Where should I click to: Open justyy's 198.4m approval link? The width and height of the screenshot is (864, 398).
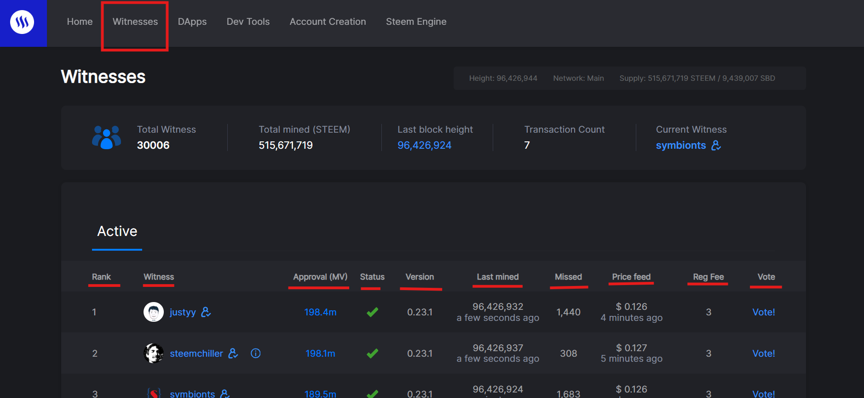(x=320, y=312)
